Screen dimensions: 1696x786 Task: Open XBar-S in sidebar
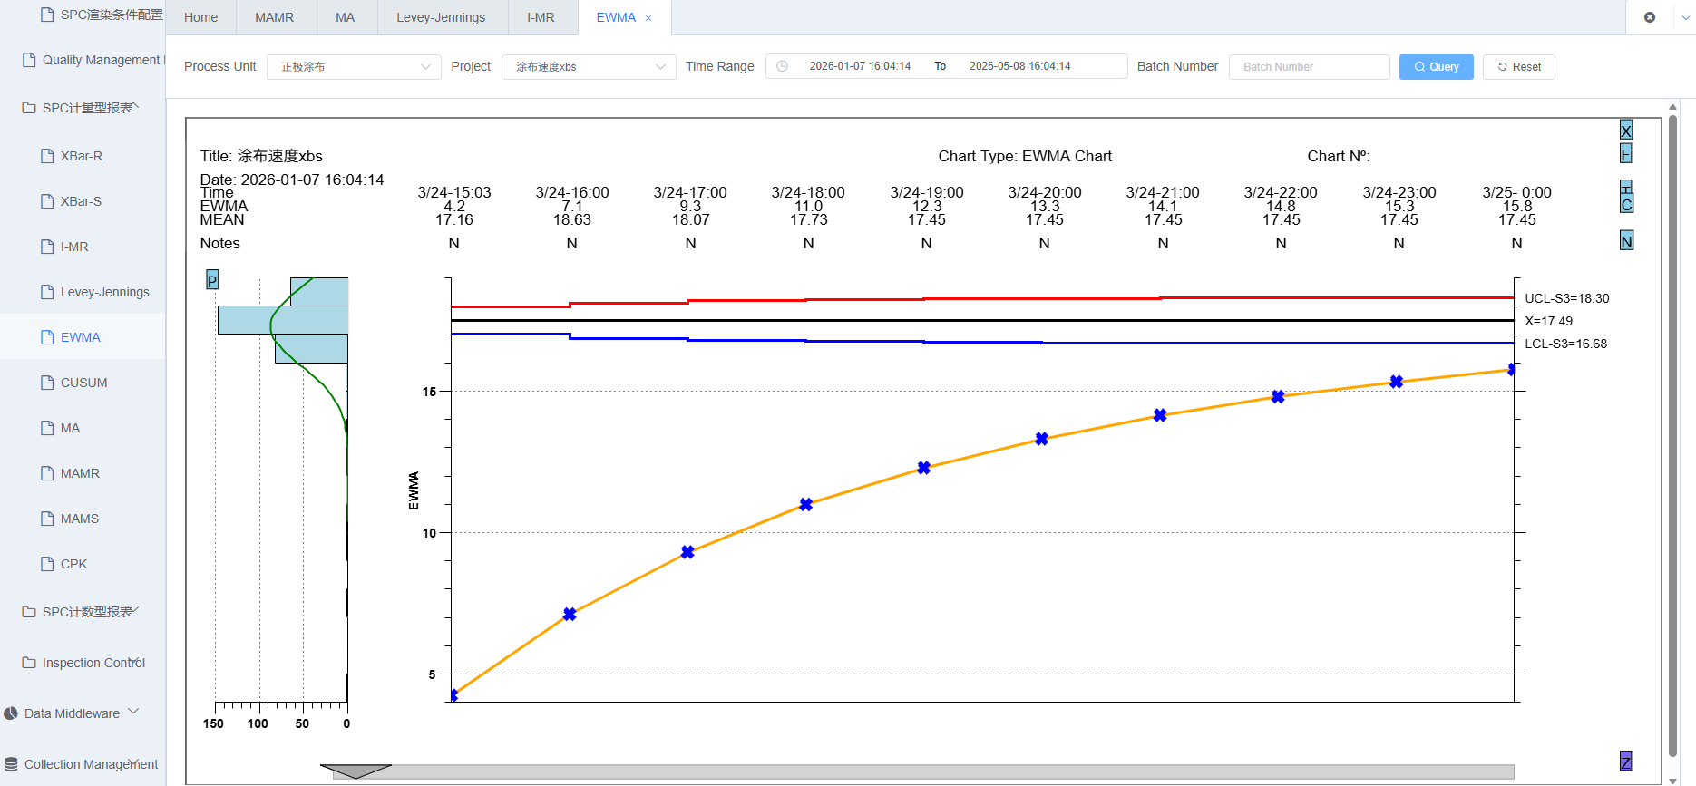click(83, 201)
